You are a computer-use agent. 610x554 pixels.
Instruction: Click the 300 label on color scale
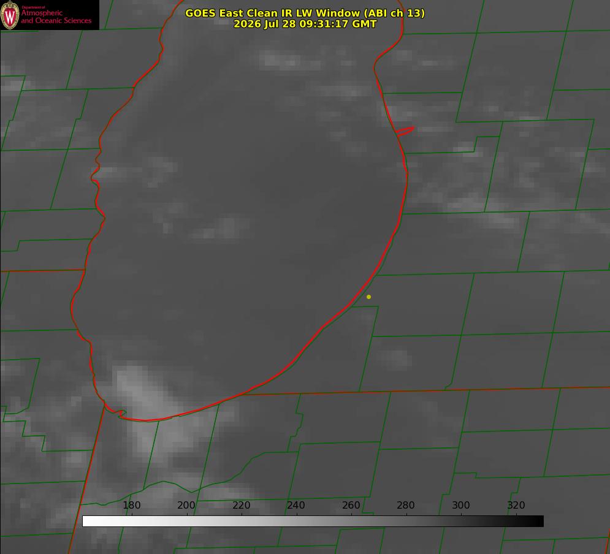(x=461, y=505)
